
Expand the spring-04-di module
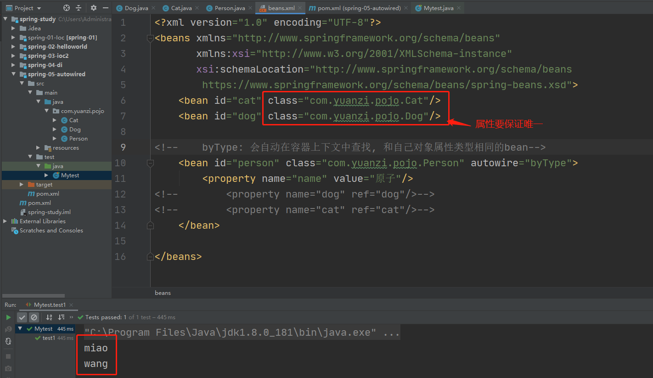point(14,65)
